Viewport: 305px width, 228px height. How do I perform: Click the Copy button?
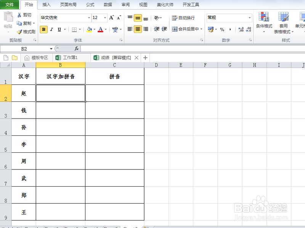pyautogui.click(x=24, y=23)
